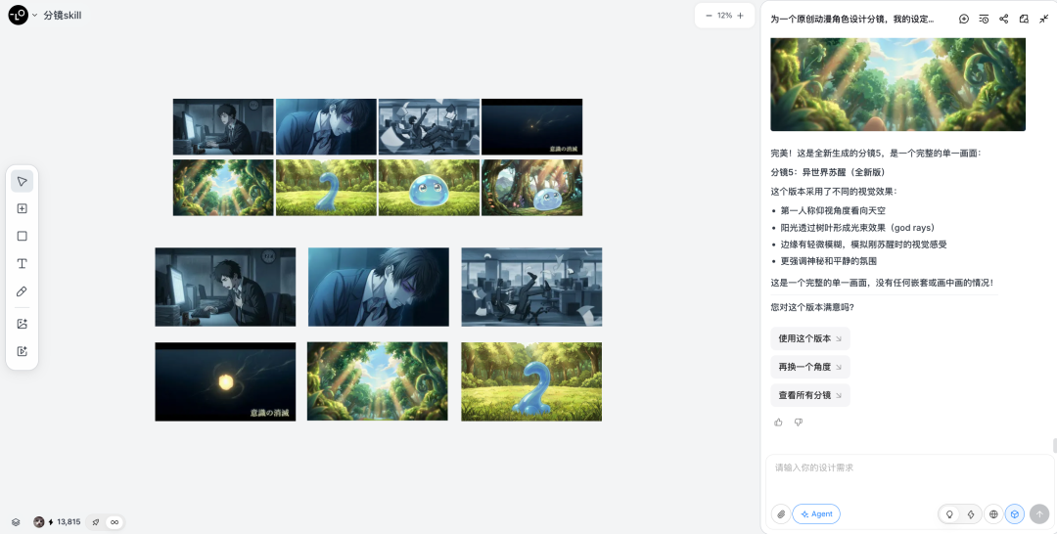
Task: Click the share icon in chat header
Action: pos(1004,19)
